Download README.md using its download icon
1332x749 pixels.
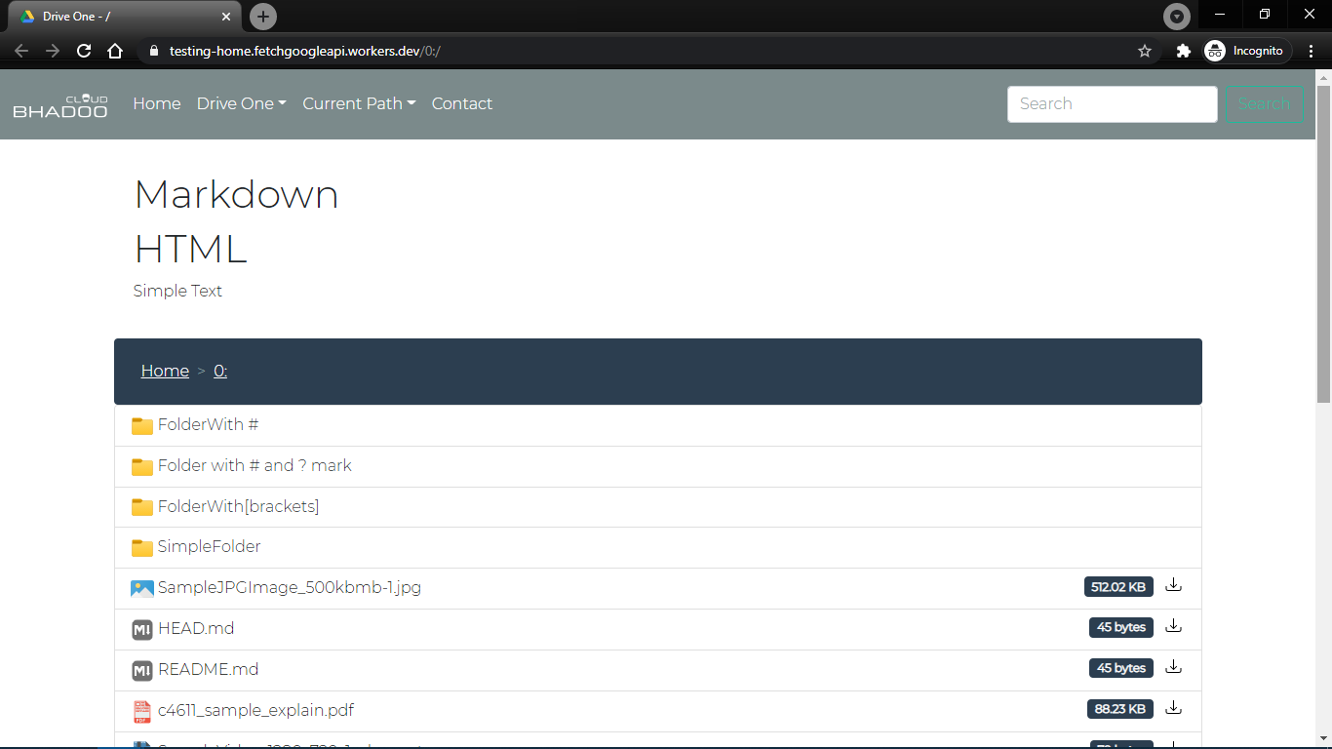[x=1173, y=667]
